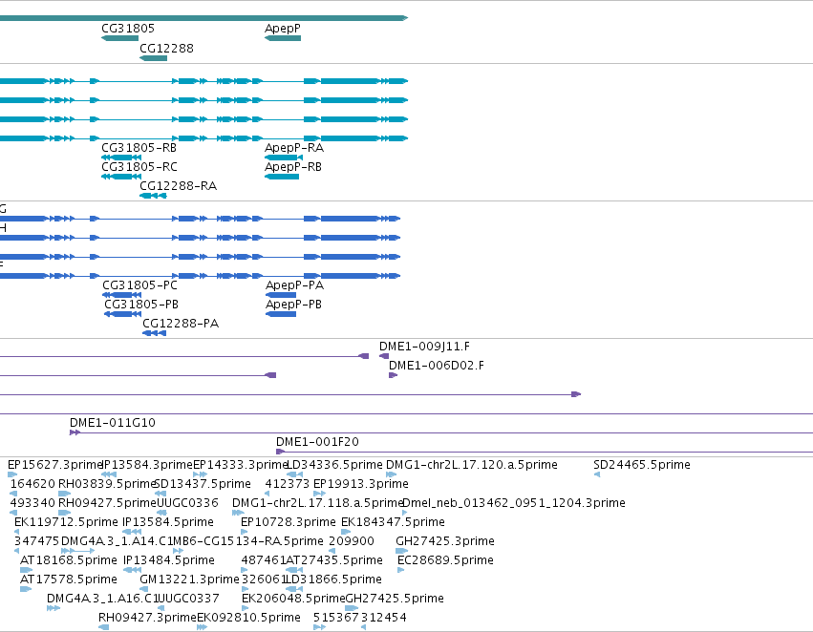Click the UUGC0337 feature label
This screenshot has height=632, width=813.
tap(189, 599)
